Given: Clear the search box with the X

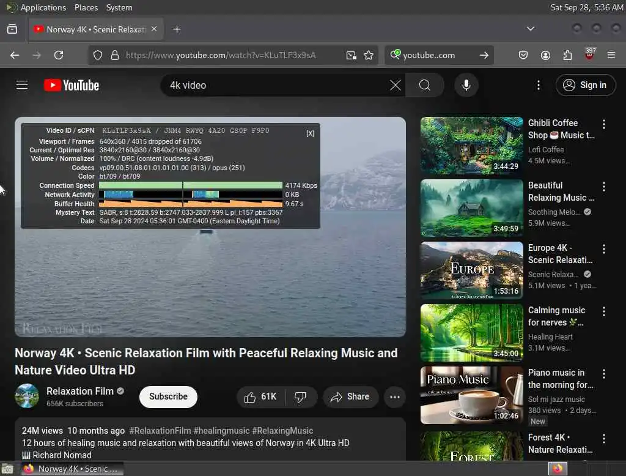Looking at the screenshot, I should click(x=396, y=85).
